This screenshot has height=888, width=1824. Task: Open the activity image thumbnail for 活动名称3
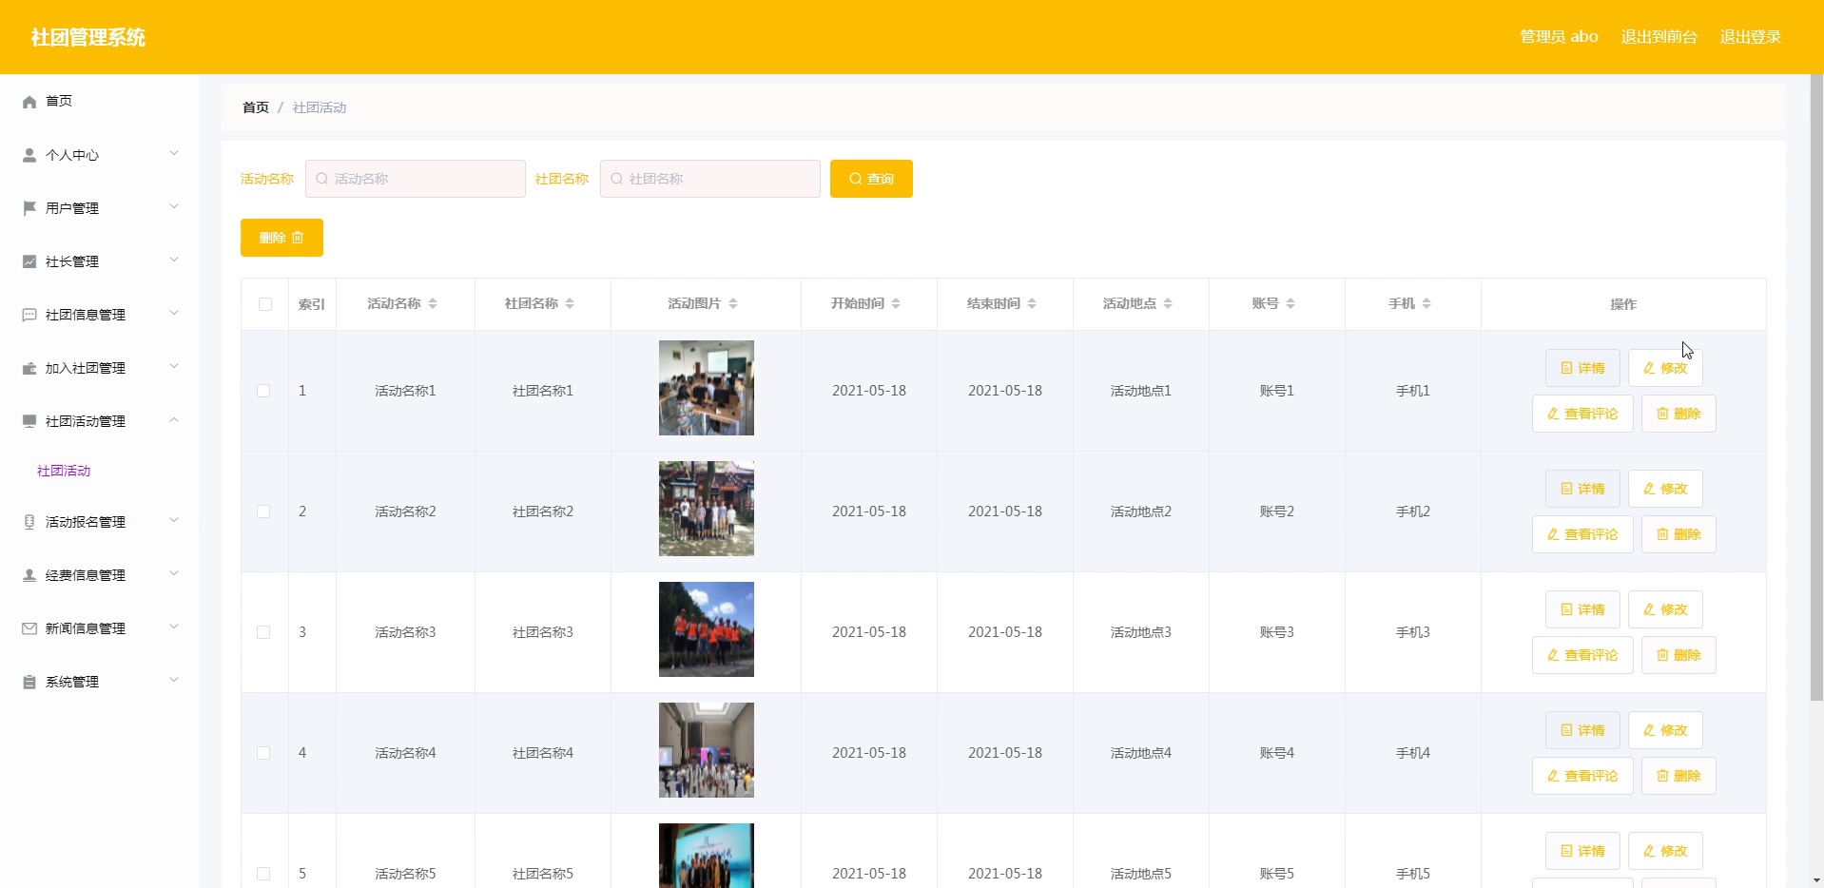pyautogui.click(x=707, y=629)
